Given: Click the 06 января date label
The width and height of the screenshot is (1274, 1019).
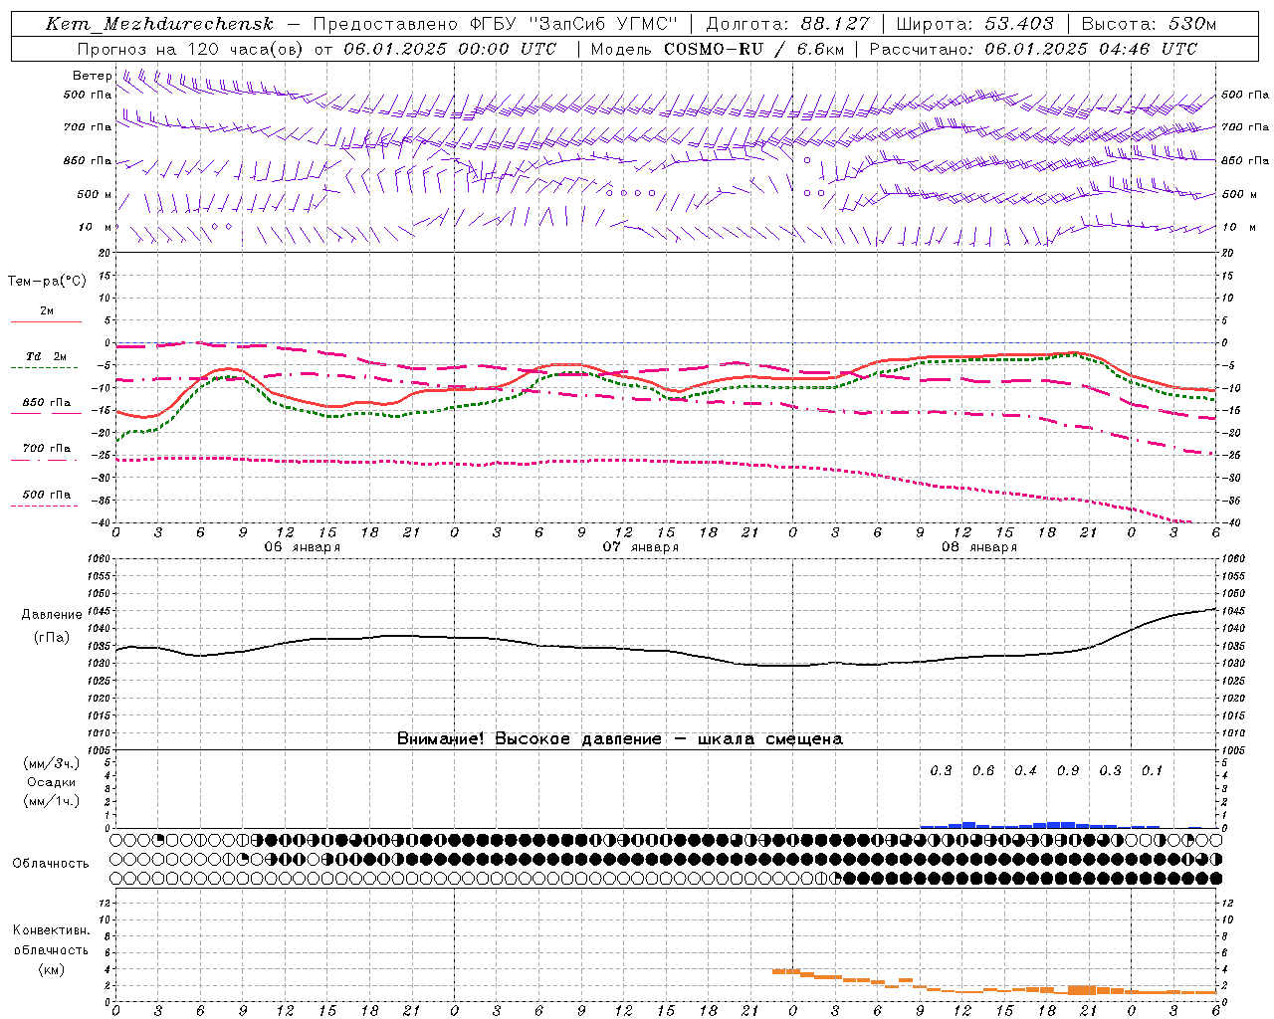Looking at the screenshot, I should [302, 547].
